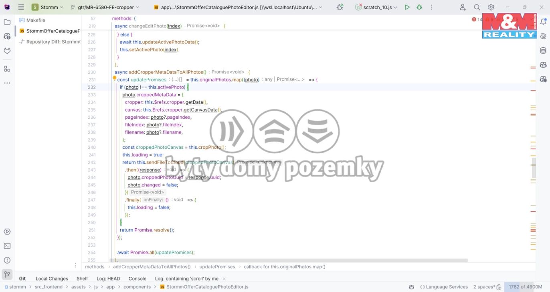This screenshot has height=292, width=550.
Task: Switch to the Console tab
Action: 137,278
